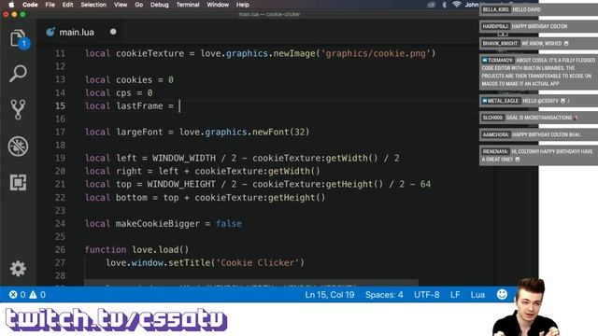Open the View menu
The height and width of the screenshot is (336, 598).
(121, 5)
